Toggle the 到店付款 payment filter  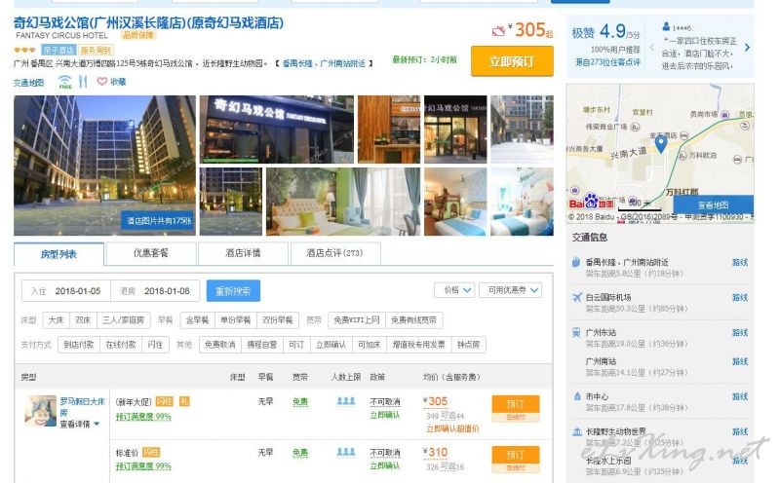tap(79, 345)
